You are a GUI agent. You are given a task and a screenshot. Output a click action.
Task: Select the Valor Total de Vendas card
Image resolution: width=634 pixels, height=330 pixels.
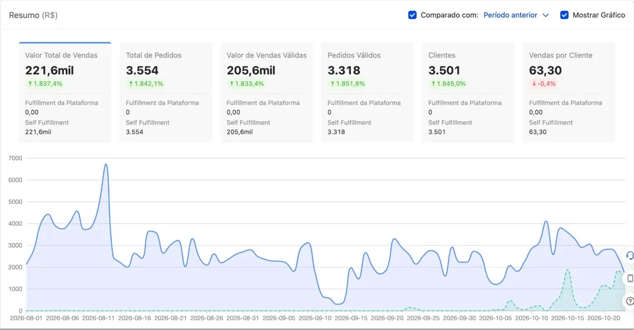coord(65,93)
